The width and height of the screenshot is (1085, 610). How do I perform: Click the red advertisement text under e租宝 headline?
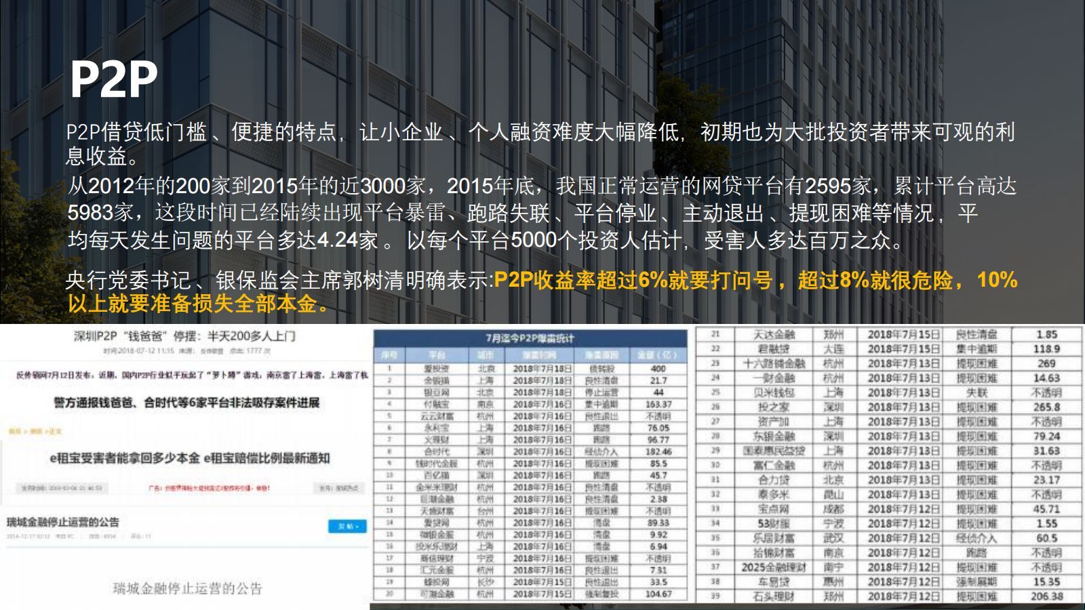click(x=209, y=488)
